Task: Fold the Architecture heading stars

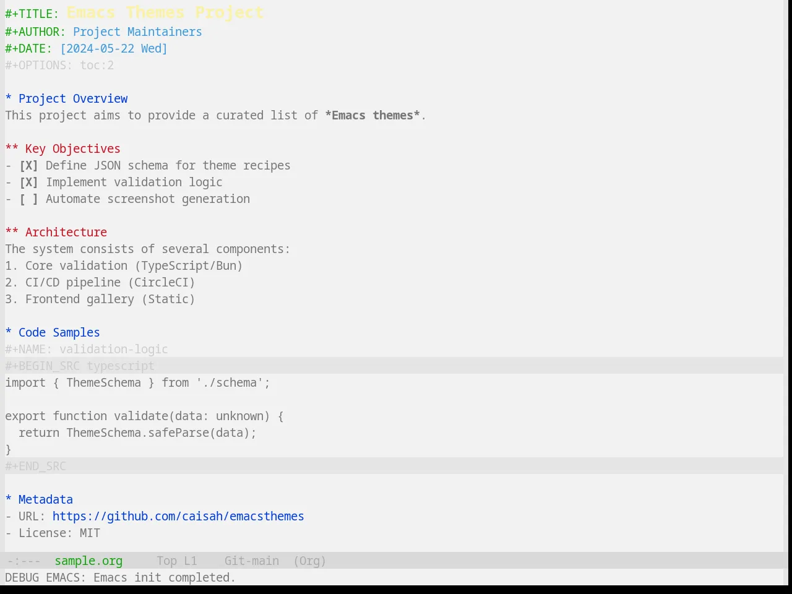Action: [12, 232]
